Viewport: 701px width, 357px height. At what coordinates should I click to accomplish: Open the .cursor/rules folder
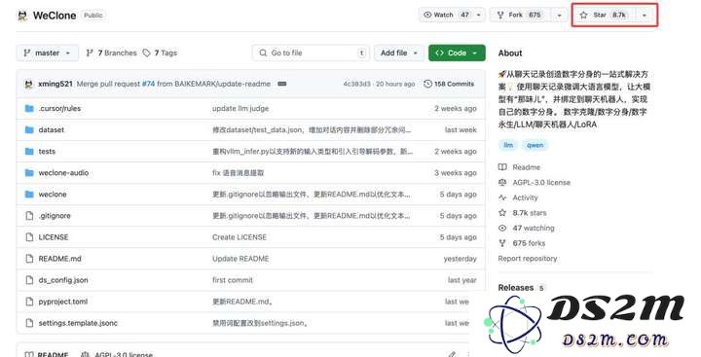click(x=59, y=109)
